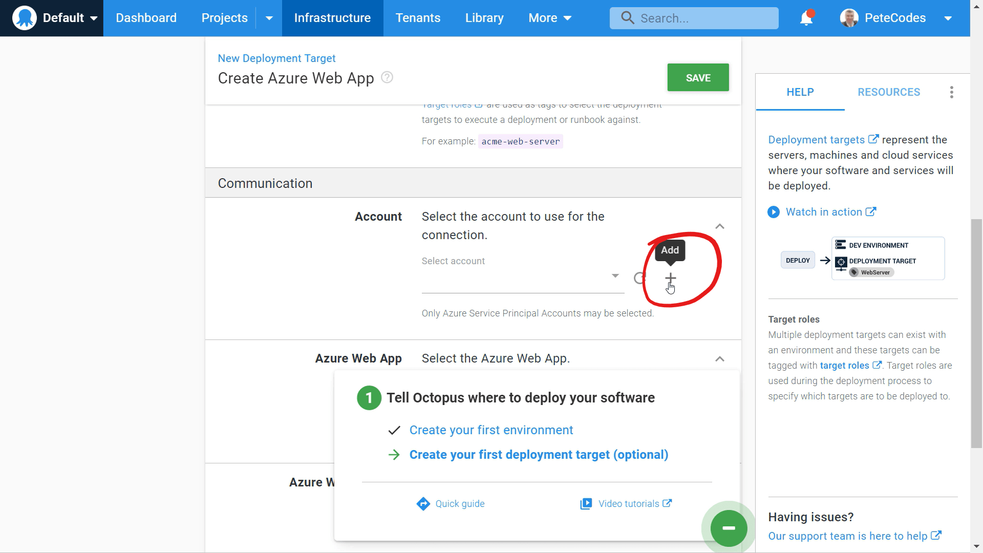Open the Default space dropdown
The height and width of the screenshot is (553, 983).
70,18
